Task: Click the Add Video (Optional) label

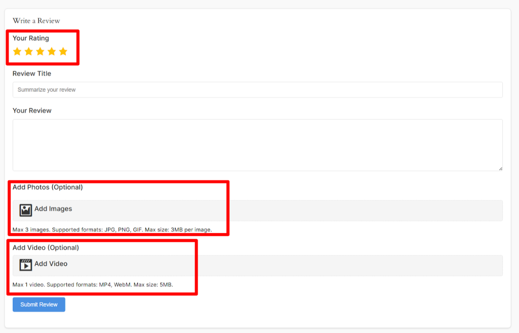Action: coord(46,248)
